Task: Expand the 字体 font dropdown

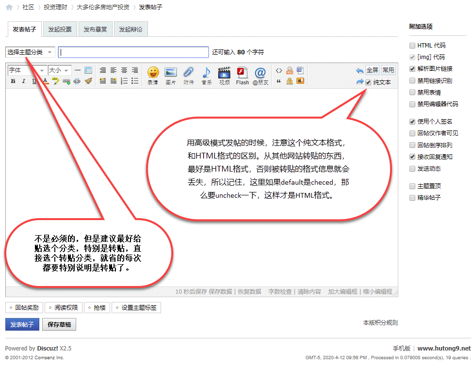Action: tap(27, 70)
